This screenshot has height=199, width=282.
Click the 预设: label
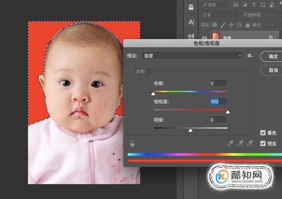tap(132, 56)
